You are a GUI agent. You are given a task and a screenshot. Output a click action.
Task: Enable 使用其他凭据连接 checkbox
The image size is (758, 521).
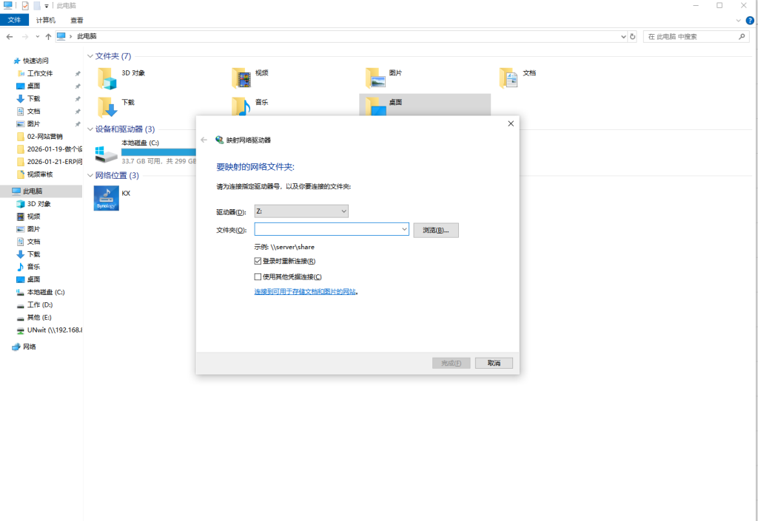click(x=258, y=276)
